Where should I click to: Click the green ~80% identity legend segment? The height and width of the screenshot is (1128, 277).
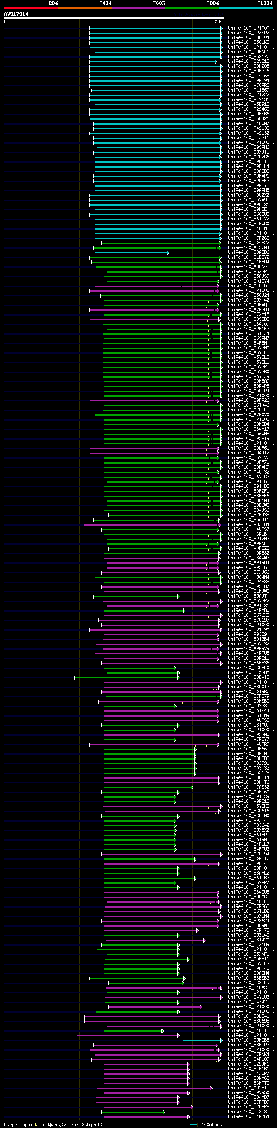click(192, 8)
